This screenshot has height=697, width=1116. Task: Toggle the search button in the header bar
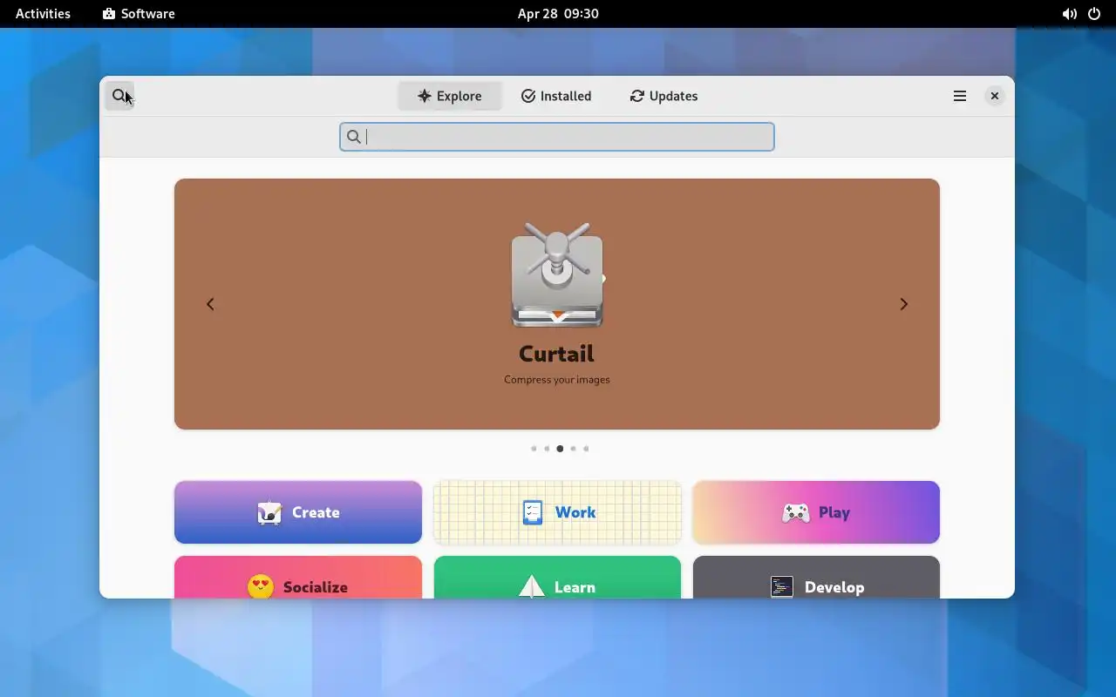point(119,96)
